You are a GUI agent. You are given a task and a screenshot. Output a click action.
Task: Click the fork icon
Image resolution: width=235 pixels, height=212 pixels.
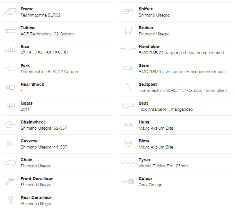10,68
